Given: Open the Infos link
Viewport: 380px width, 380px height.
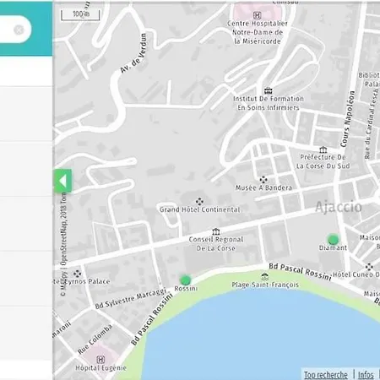Looking at the screenshot, I should [366, 375].
